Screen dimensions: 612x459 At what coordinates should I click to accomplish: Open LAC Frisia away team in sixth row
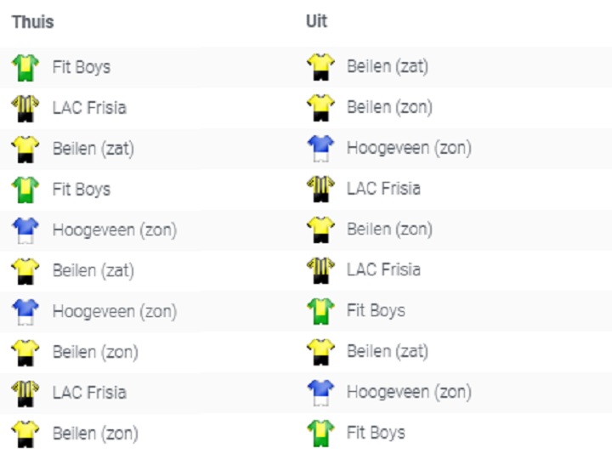pyautogui.click(x=383, y=269)
